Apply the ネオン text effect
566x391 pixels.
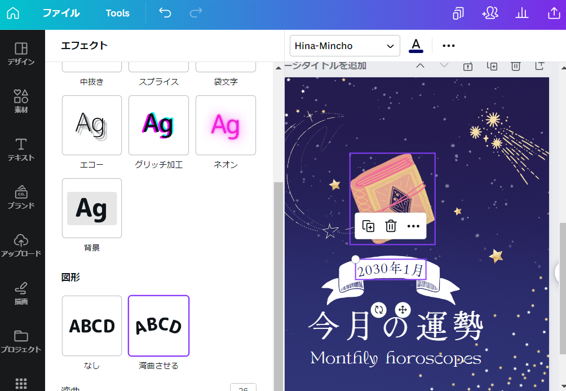coord(225,125)
